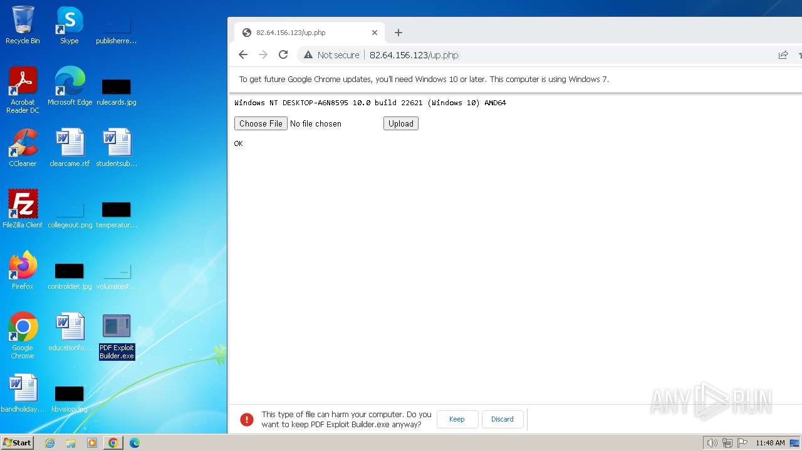802x451 pixels.
Task: Switch to the 82.64.156.123/up.php tab
Action: pos(310,33)
